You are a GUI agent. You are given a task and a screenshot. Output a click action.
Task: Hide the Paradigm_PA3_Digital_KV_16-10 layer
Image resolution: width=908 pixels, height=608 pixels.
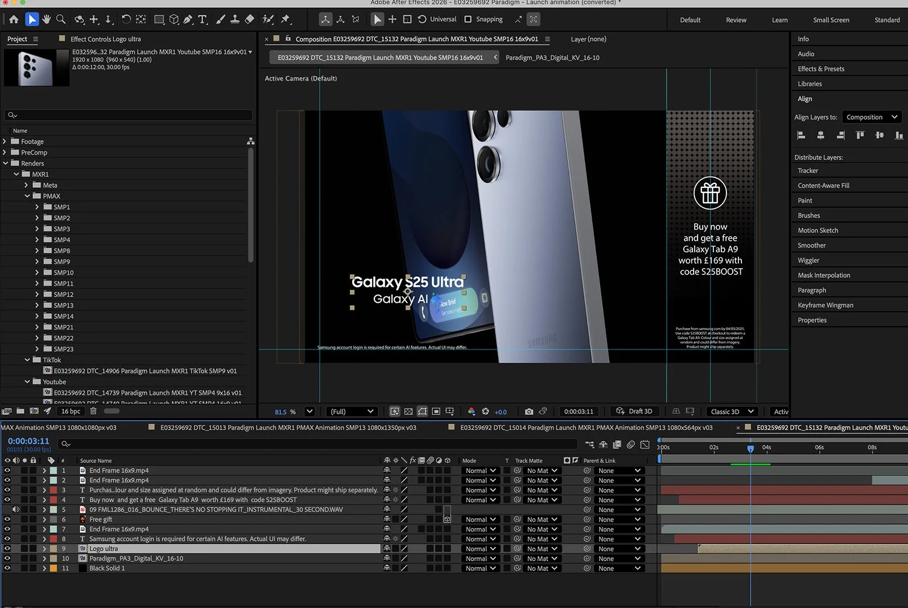click(x=7, y=558)
